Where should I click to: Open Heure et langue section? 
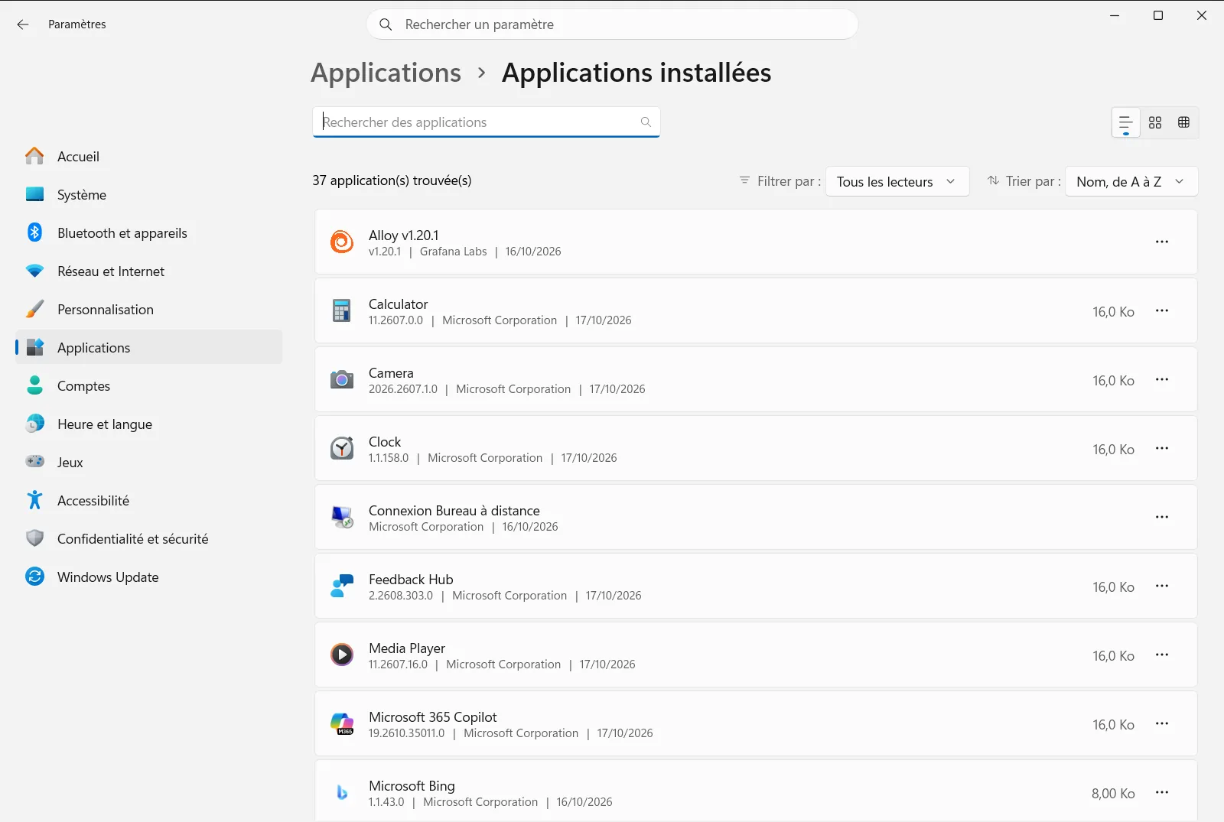click(x=149, y=424)
